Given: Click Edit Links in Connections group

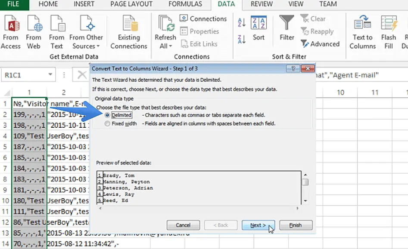Looking at the screenshot, I should (199, 44).
